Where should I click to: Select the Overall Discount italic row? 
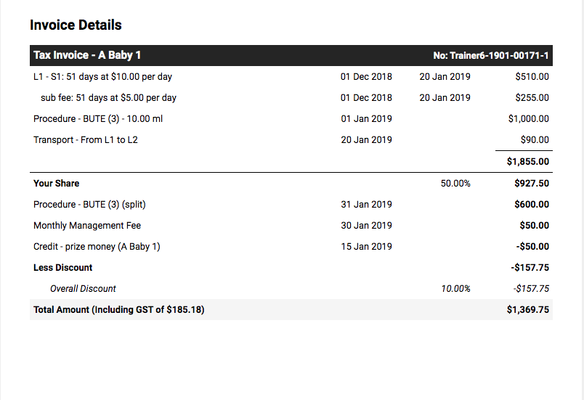pos(291,289)
